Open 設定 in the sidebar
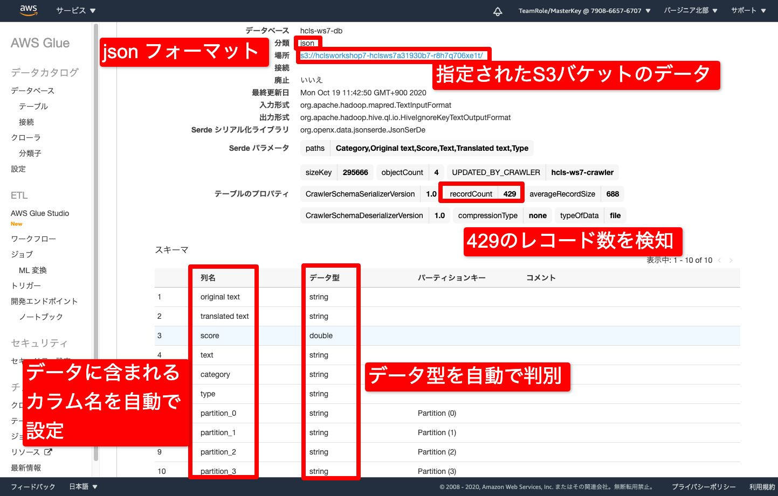Screen dimensions: 778x496 click(18, 169)
